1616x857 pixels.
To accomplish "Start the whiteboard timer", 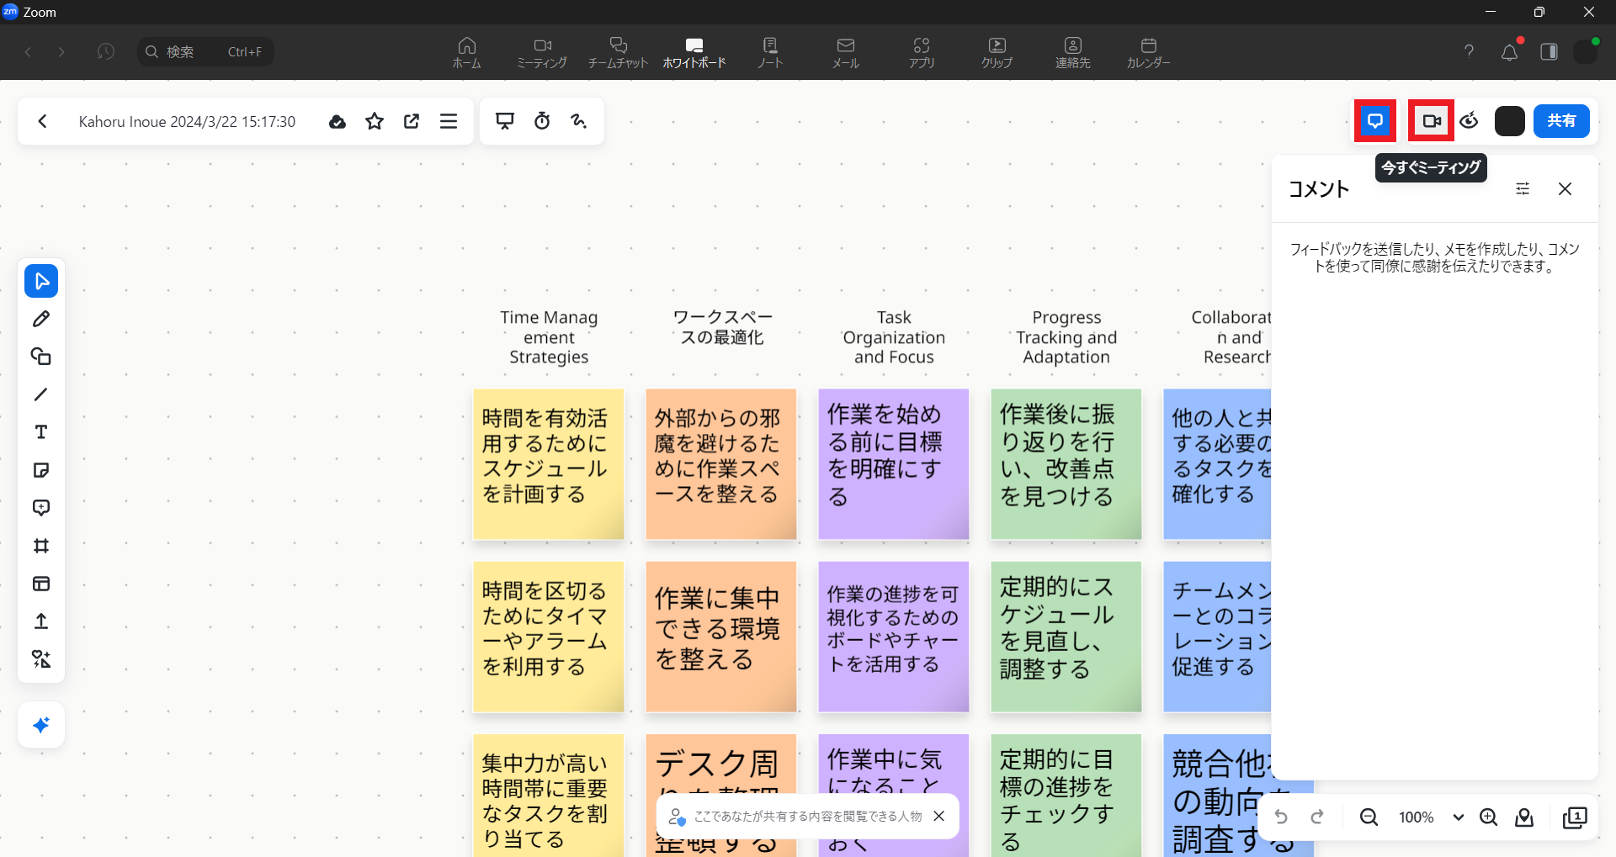I will click(x=542, y=121).
